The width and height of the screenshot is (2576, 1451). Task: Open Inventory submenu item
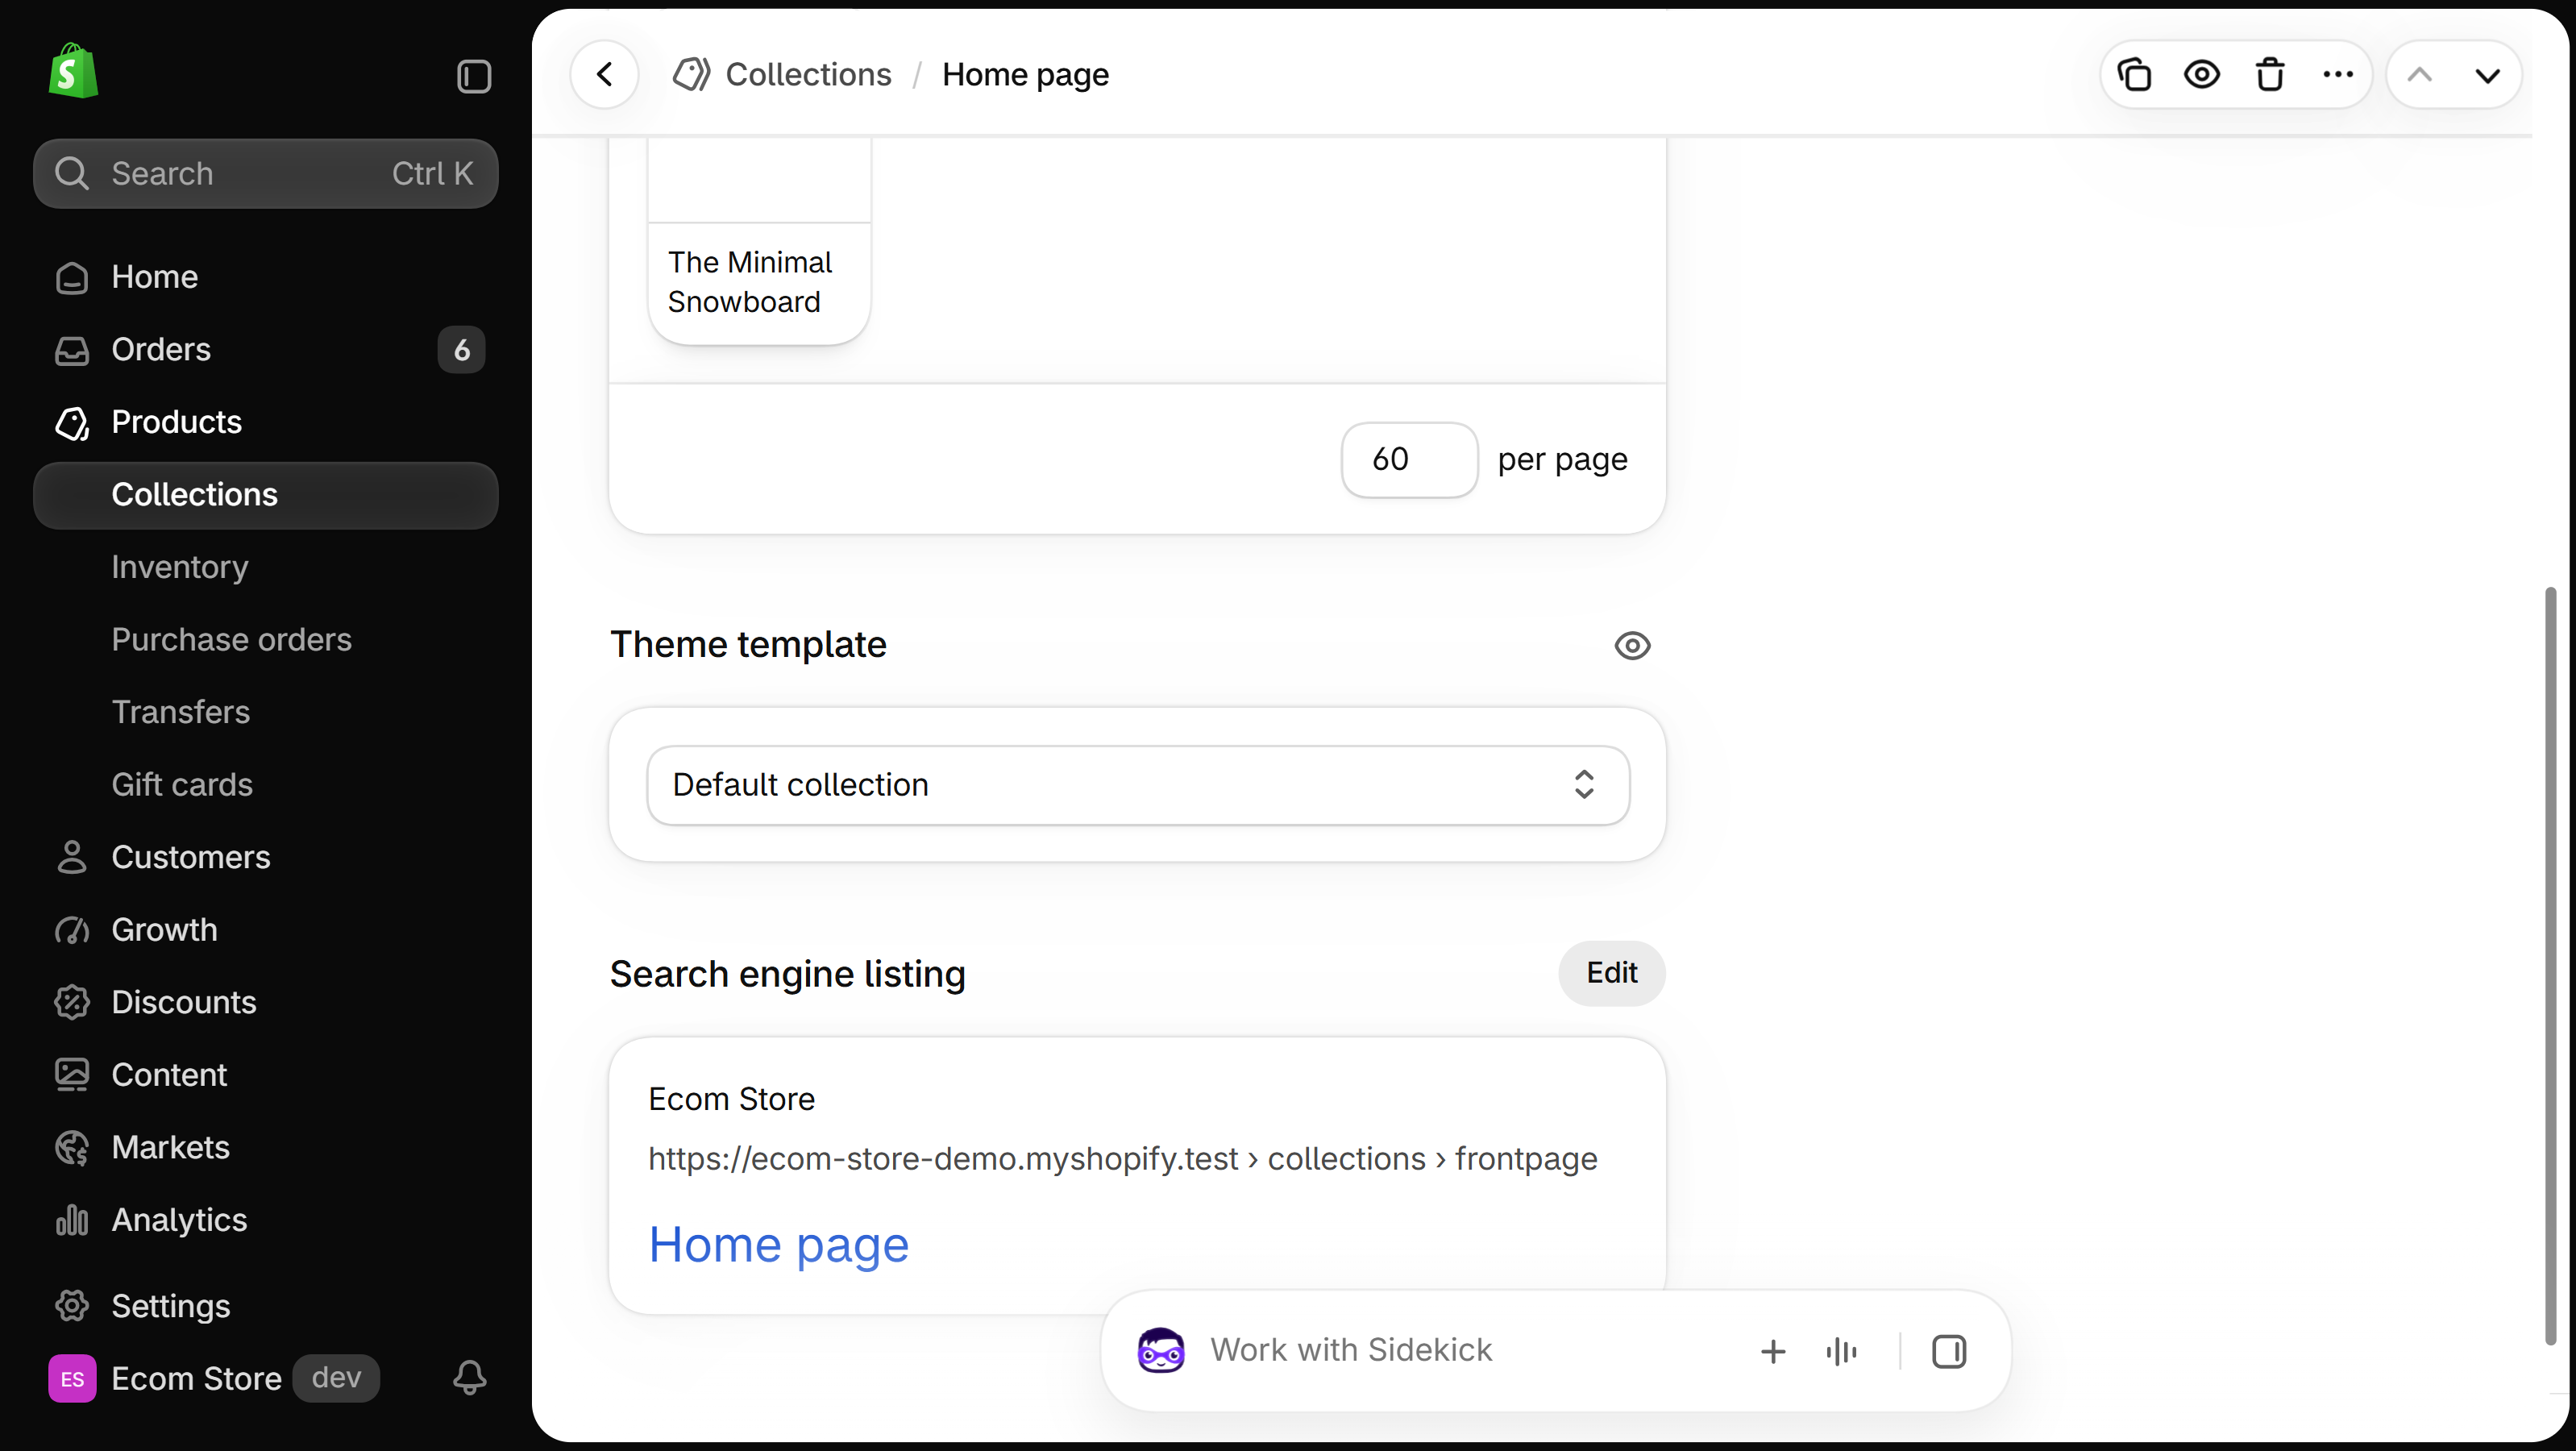[266, 567]
